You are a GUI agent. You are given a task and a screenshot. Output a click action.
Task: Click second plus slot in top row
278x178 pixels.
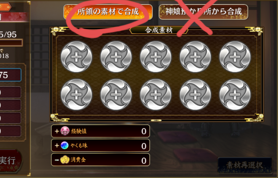tap(116, 57)
